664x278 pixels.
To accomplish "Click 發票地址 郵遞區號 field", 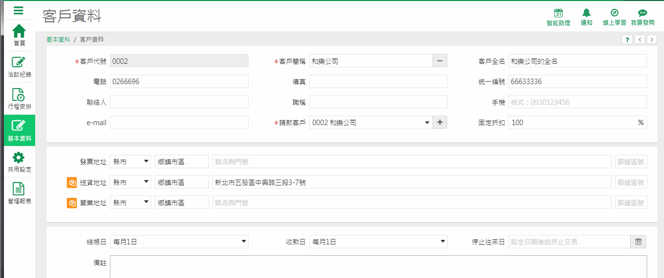I will 631,162.
